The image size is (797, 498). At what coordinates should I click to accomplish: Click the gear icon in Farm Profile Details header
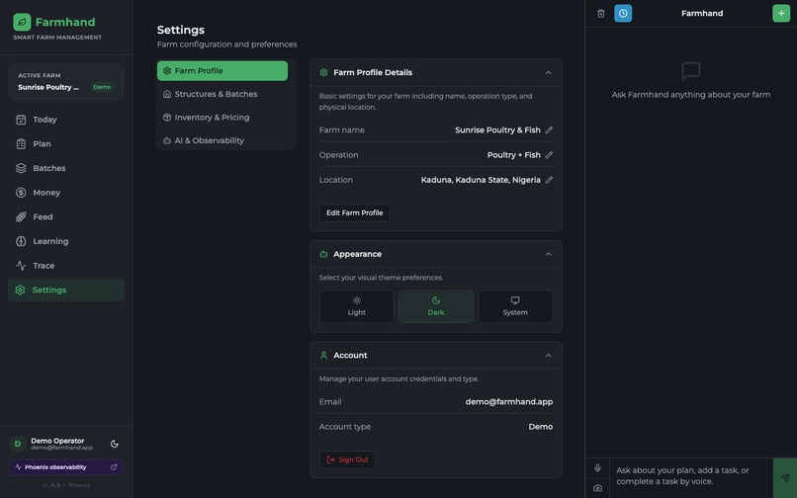323,73
